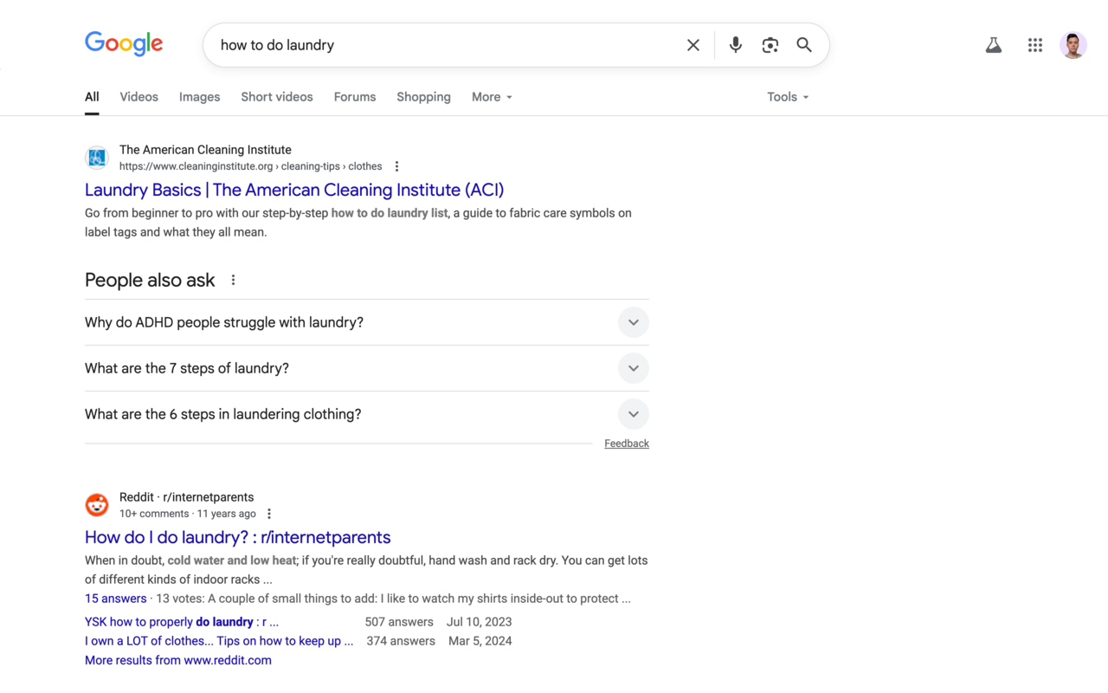Click the American Cleaning Institute favicon
1108x693 pixels.
(x=96, y=158)
